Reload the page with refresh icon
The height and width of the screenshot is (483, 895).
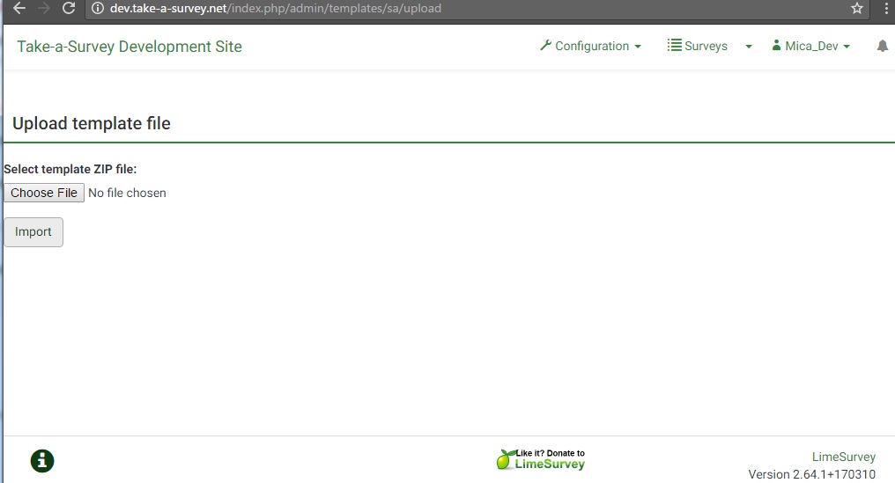click(69, 8)
